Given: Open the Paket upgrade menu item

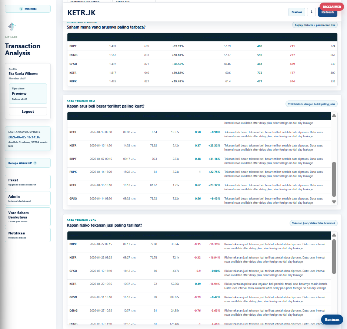Looking at the screenshot, I should [28, 182].
